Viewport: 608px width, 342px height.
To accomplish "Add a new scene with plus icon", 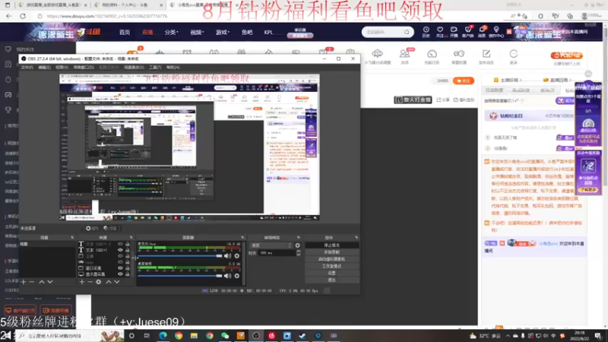I will (x=24, y=282).
